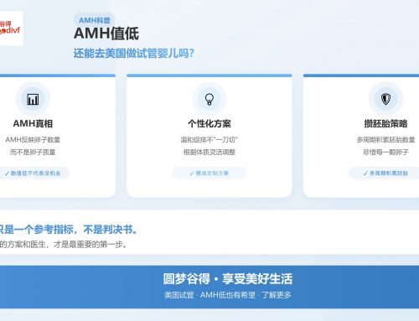
Task: Click the text 根据体质灵活调整
Action: (x=209, y=152)
